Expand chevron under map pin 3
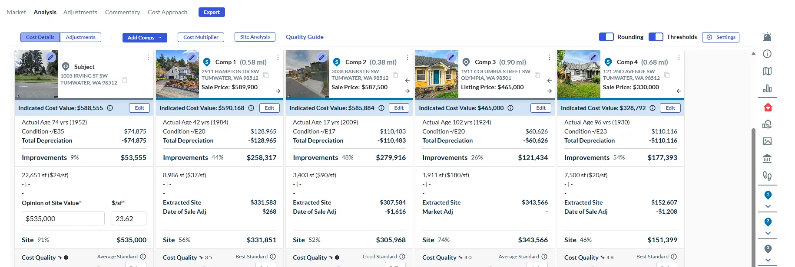This screenshot has height=267, width=795. [x=768, y=260]
